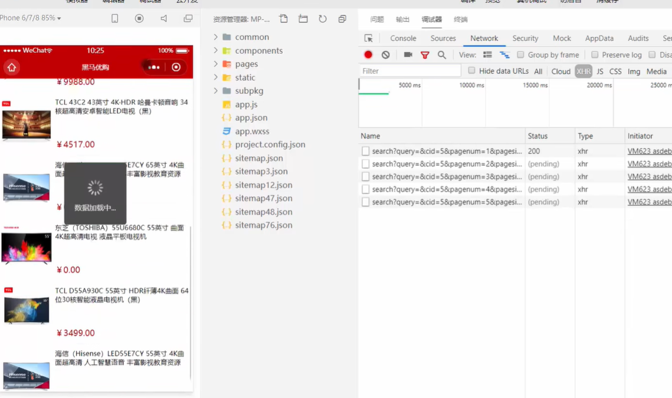Select checkbox for pagenum=5 request

pos(365,202)
